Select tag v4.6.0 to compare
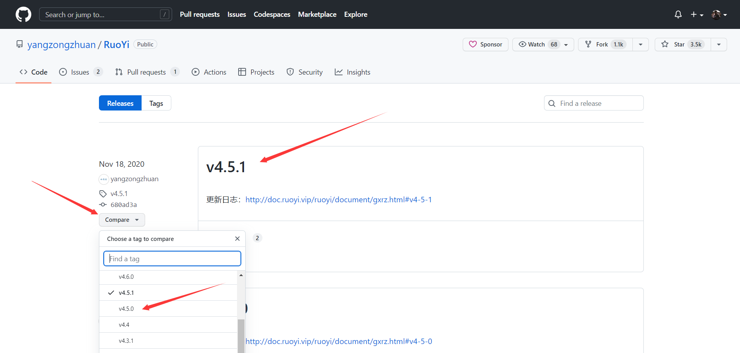Image resolution: width=740 pixels, height=353 pixels. (x=168, y=277)
